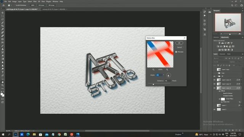Click zoom in magnifier in Motion Blur preview
Screen dimensions: 244x137
pyautogui.click(x=167, y=70)
